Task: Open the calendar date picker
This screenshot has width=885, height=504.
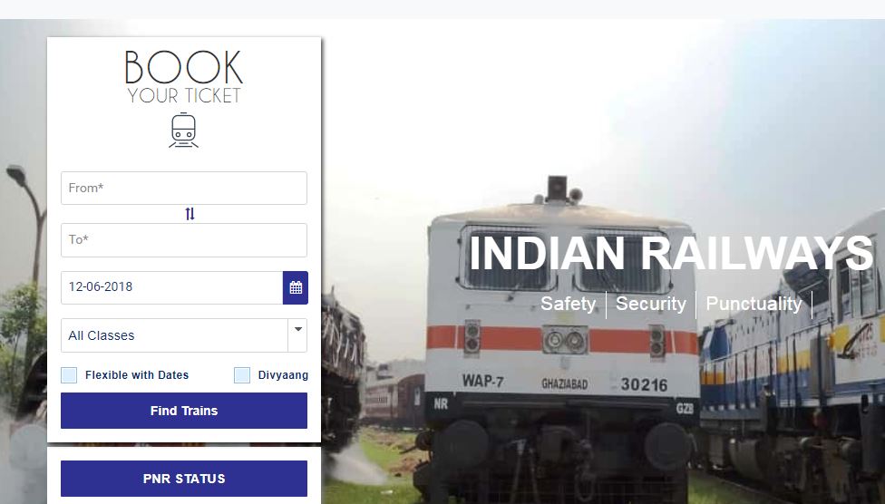Action: coord(296,287)
